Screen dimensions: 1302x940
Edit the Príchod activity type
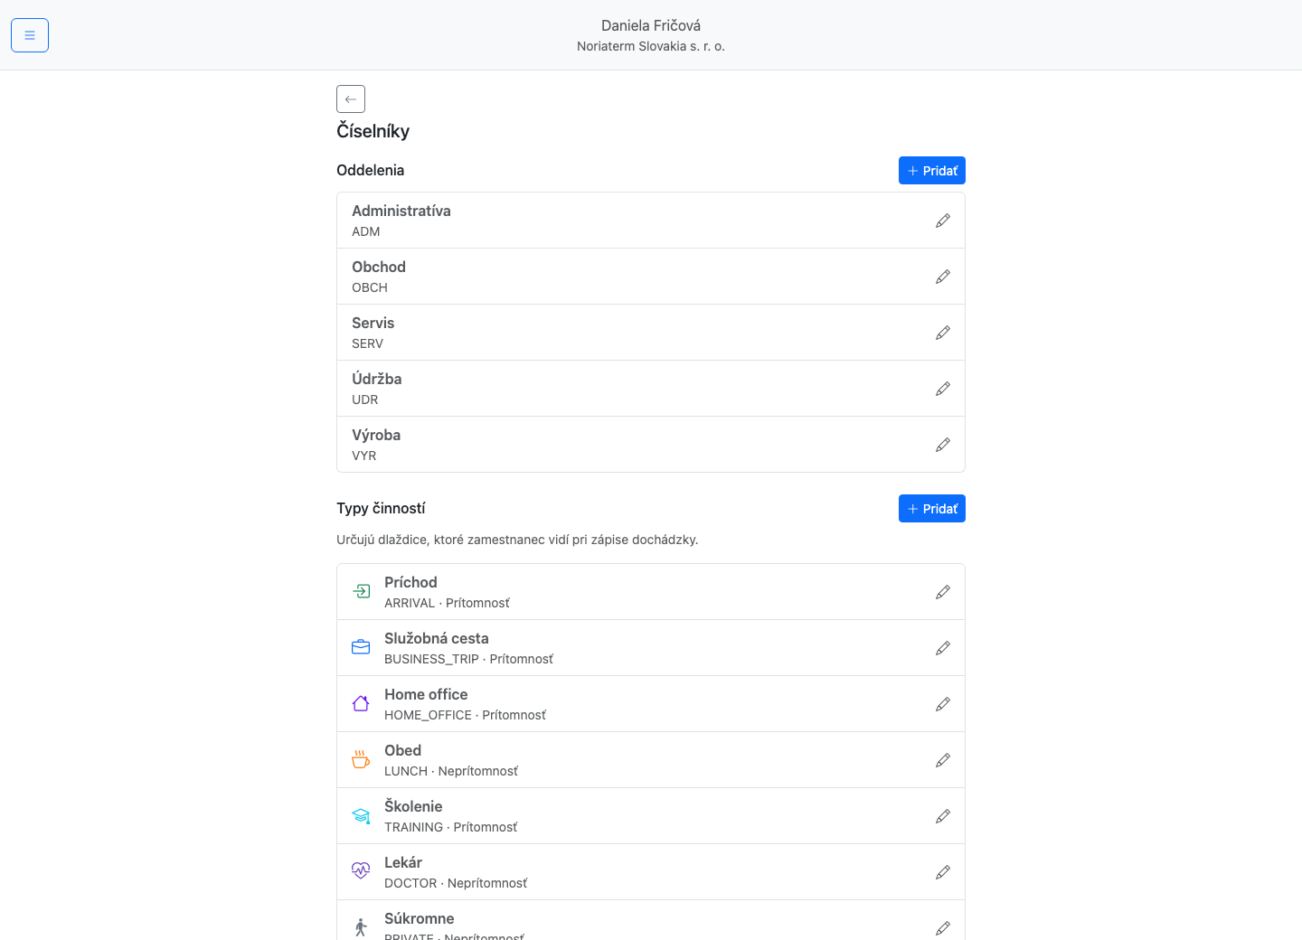pyautogui.click(x=943, y=592)
